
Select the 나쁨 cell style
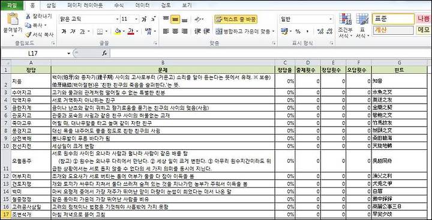(x=424, y=19)
